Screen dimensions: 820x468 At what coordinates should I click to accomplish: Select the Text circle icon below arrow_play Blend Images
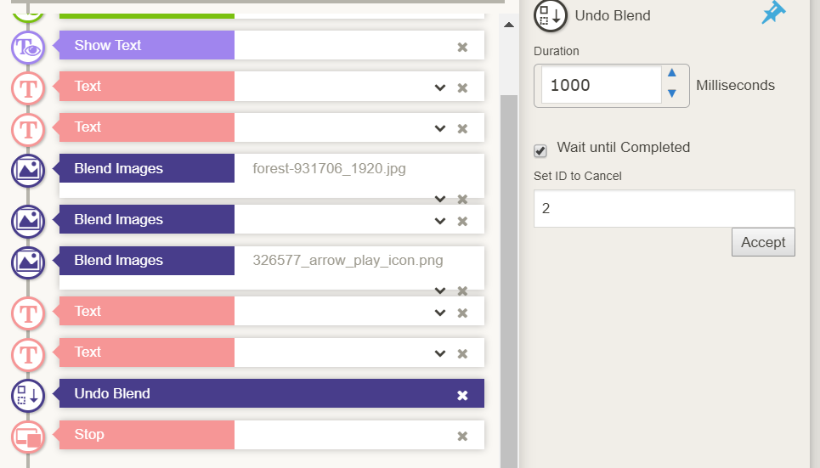click(28, 313)
